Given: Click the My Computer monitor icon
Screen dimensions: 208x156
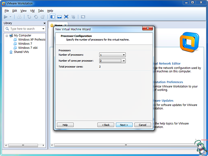Looking at the screenshot, I should tap(11, 35).
